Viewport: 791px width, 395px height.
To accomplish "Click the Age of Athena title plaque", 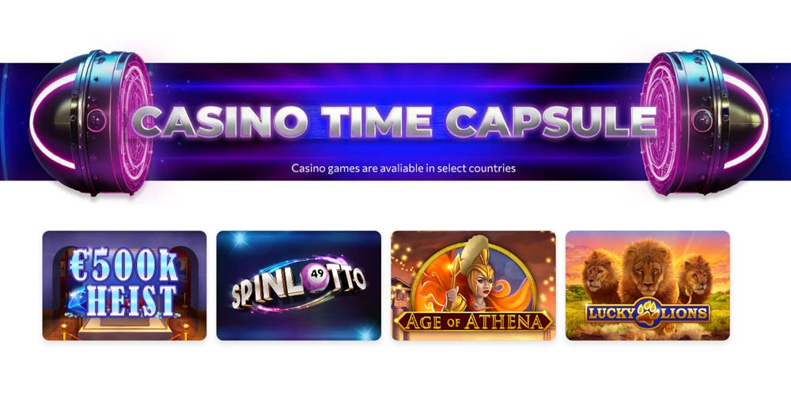I will [473, 321].
